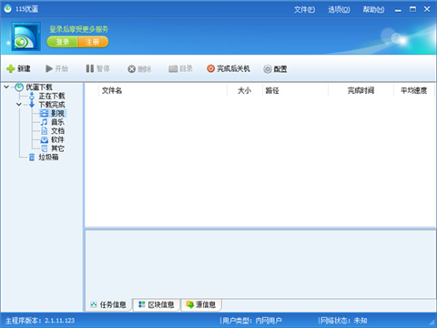Switch to the 任务信息 tab
The image size is (437, 328).
click(x=108, y=304)
